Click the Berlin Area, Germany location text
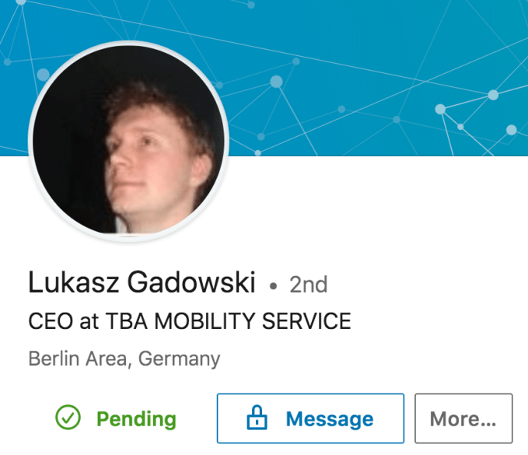 (124, 359)
